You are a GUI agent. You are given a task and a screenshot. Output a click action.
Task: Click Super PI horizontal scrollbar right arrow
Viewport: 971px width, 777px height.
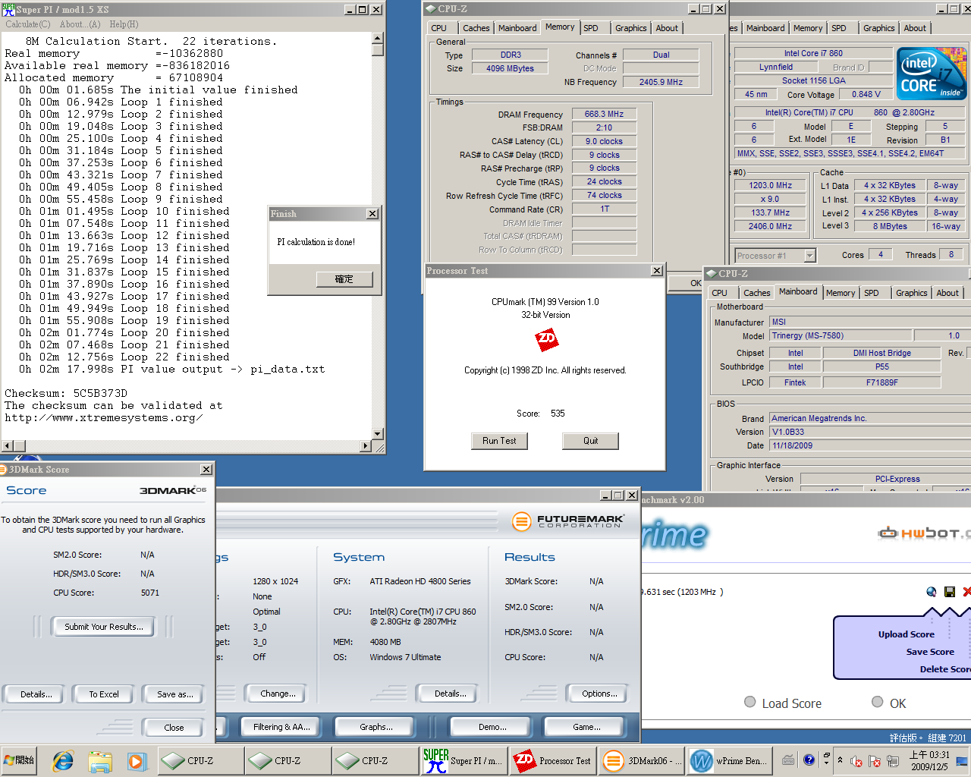click(366, 446)
